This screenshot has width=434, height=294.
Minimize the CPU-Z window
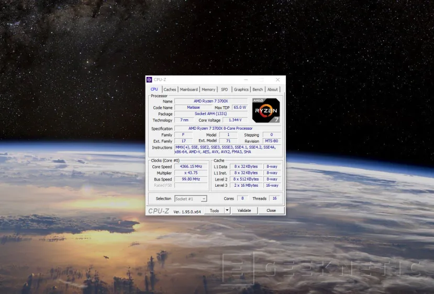[246, 80]
